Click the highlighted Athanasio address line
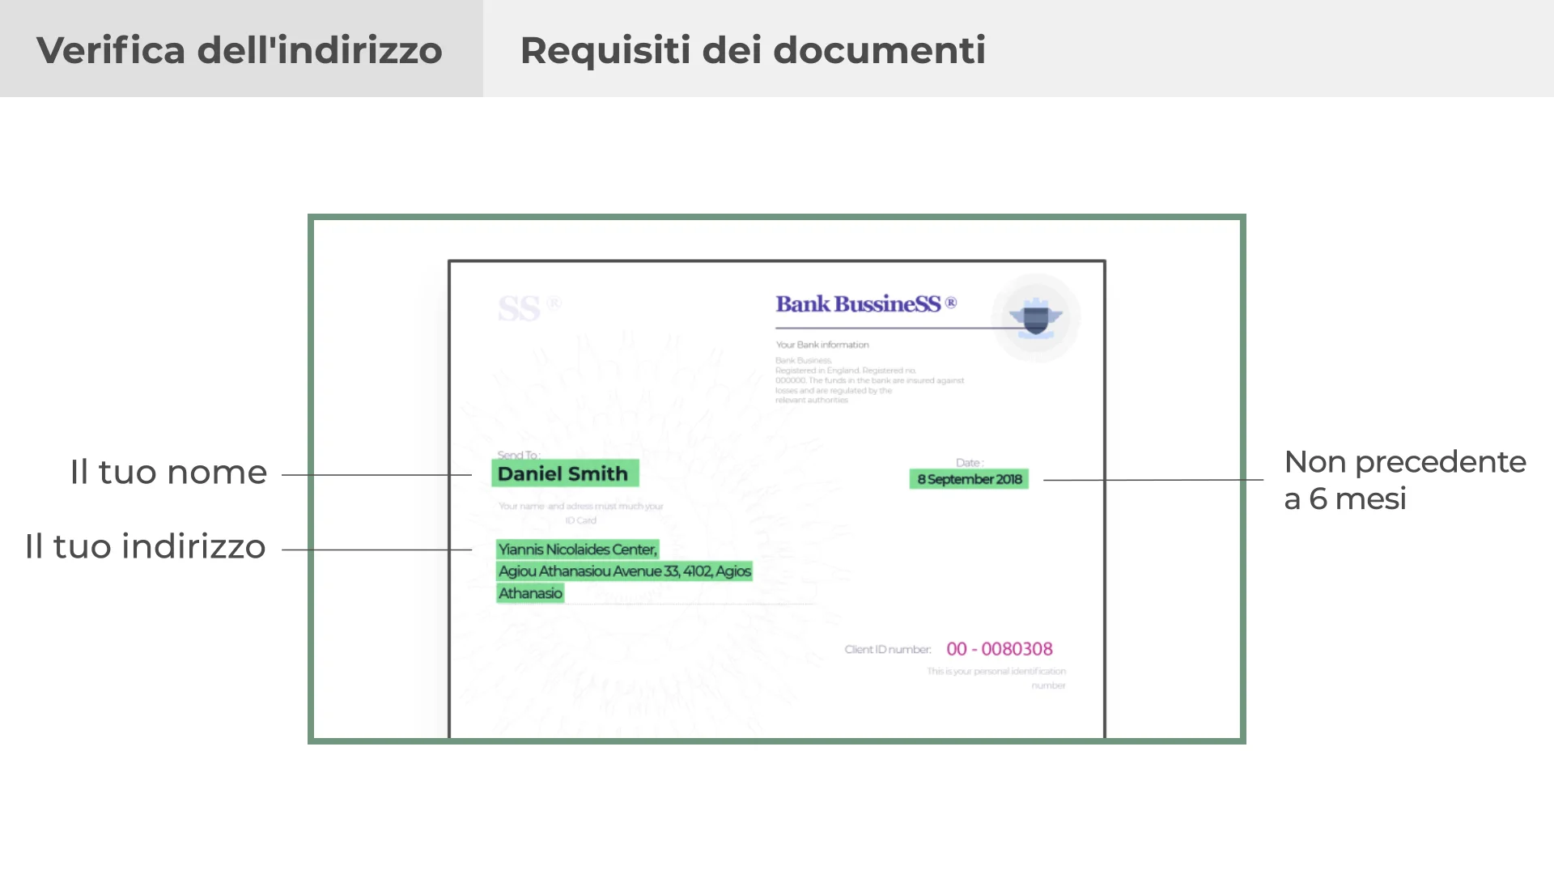 pos(530,593)
